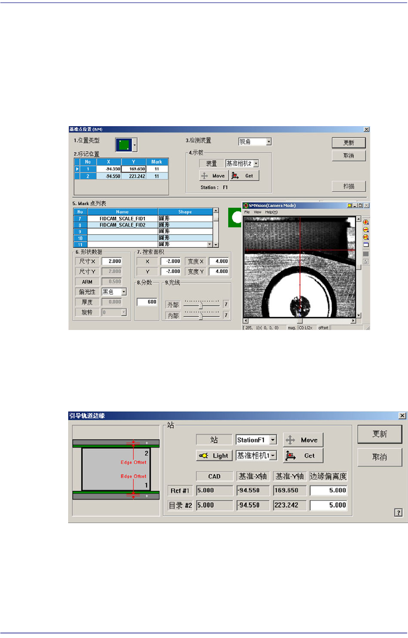
Task: Click Get in the 示教 group
Action: 244,176
